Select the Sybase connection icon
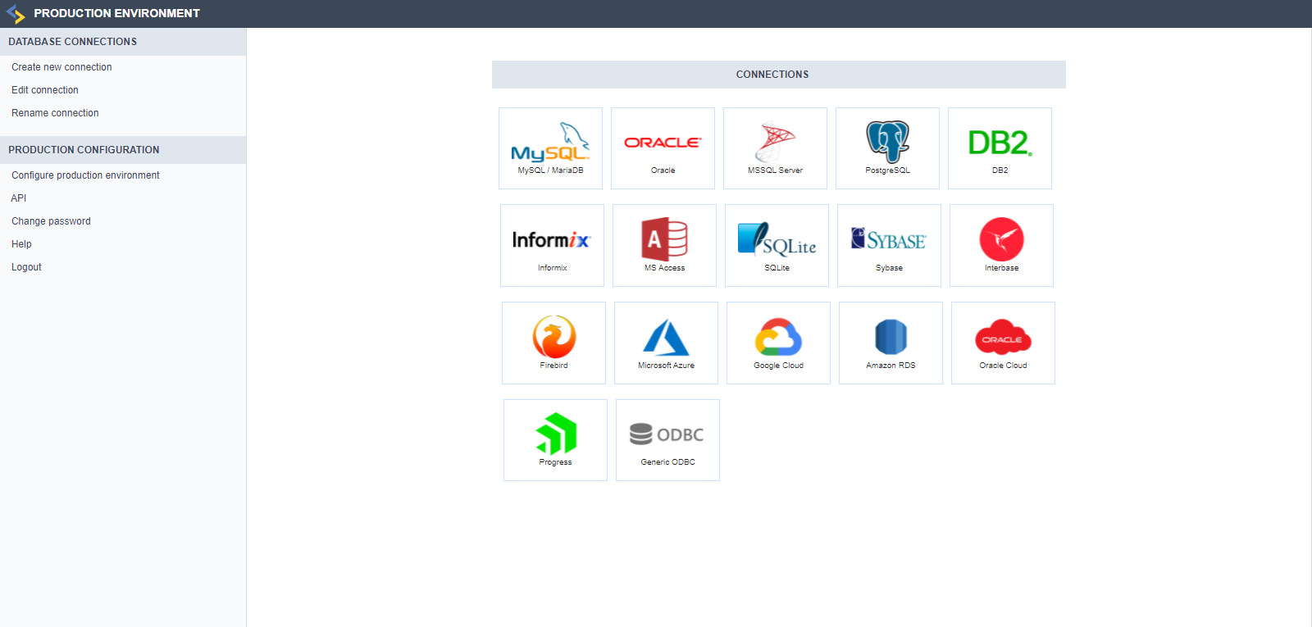1312x627 pixels. pos(889,245)
